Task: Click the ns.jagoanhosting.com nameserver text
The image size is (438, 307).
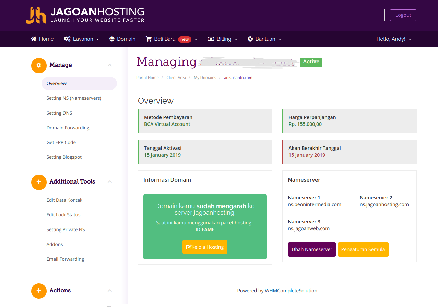Action: [x=384, y=204]
